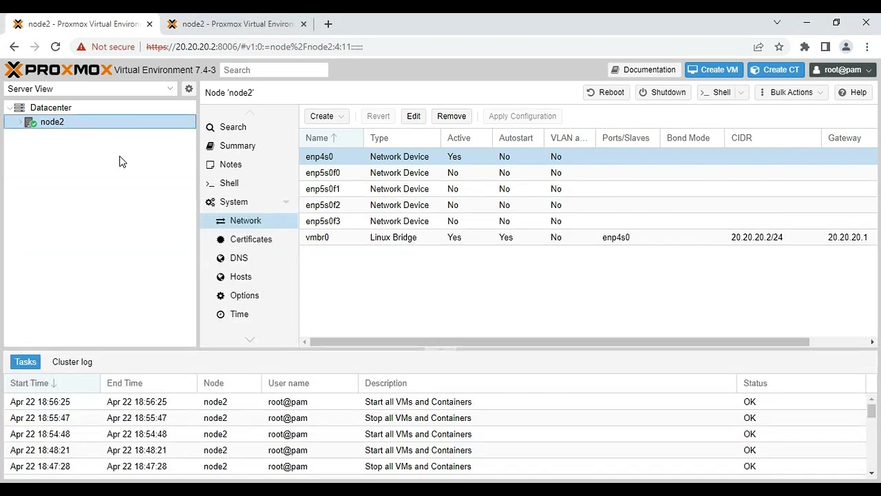The width and height of the screenshot is (881, 496).
Task: Select the second Proxmox browser tab
Action: 237,24
